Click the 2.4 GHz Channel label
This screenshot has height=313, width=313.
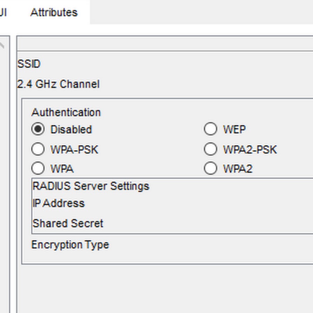pyautogui.click(x=58, y=84)
